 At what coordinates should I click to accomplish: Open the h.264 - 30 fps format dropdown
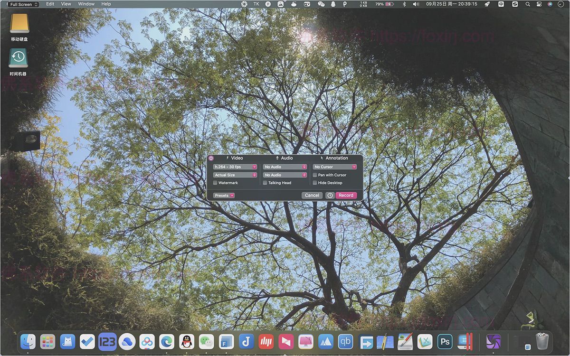click(x=235, y=167)
